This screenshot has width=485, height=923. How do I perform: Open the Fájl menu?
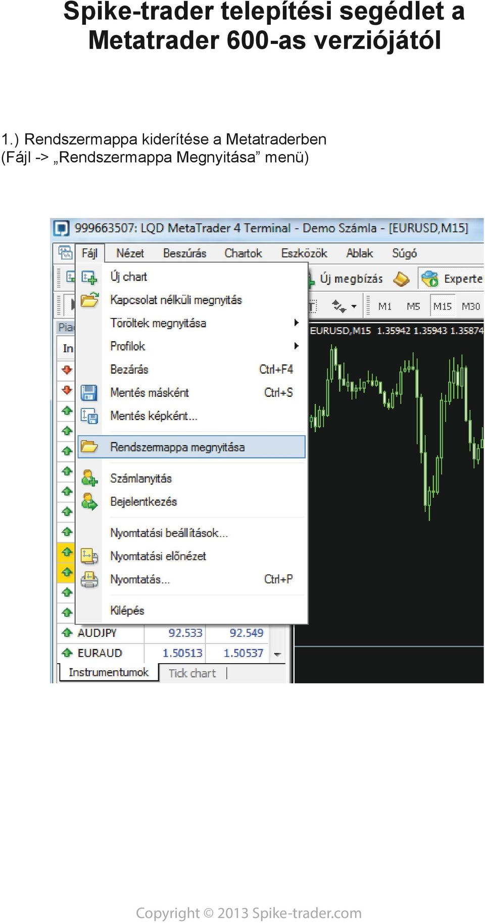coord(89,253)
